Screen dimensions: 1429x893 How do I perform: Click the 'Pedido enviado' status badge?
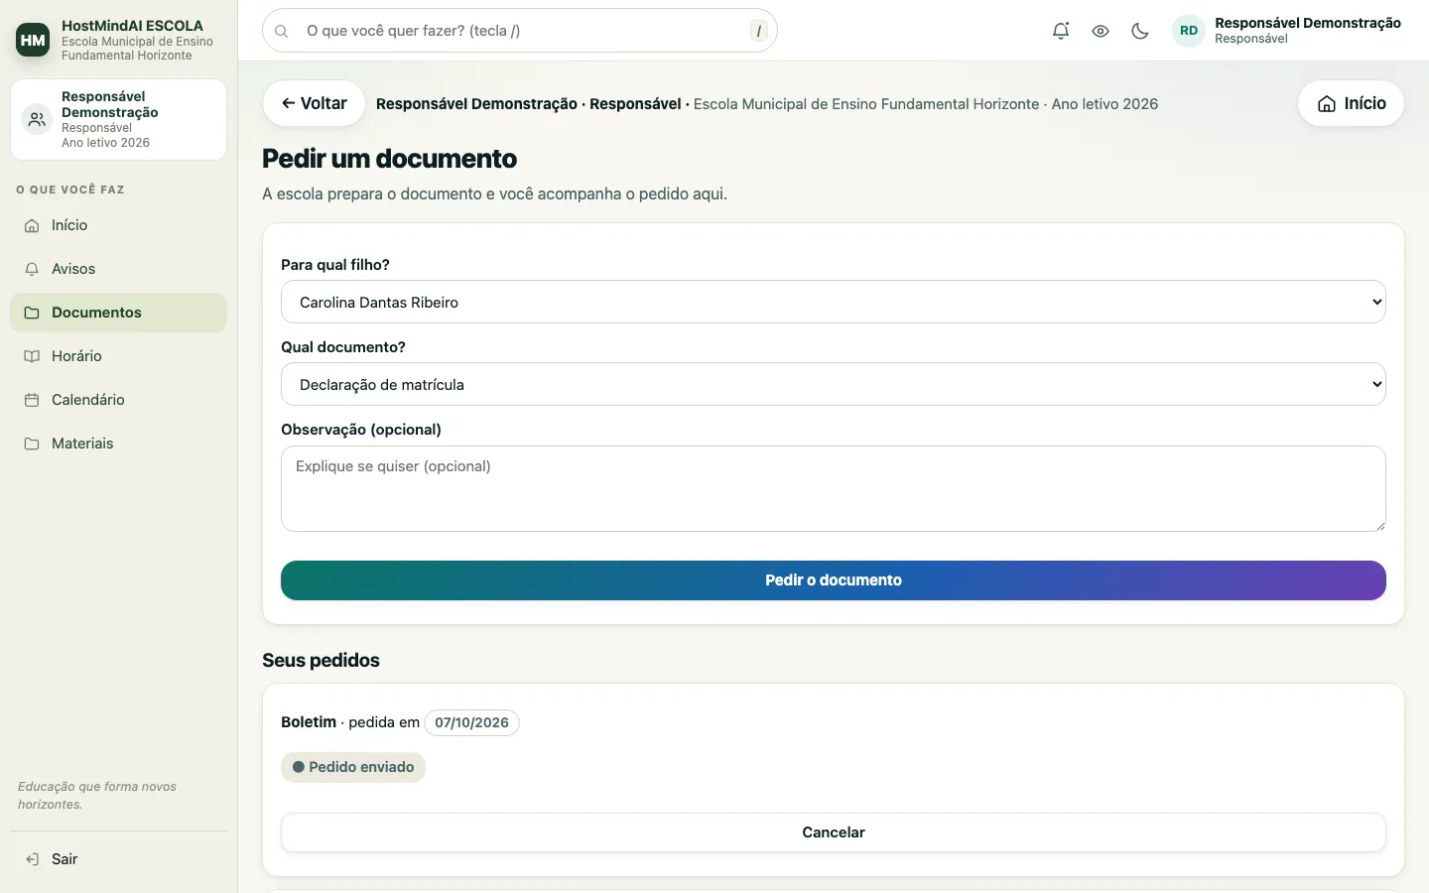coord(353,767)
